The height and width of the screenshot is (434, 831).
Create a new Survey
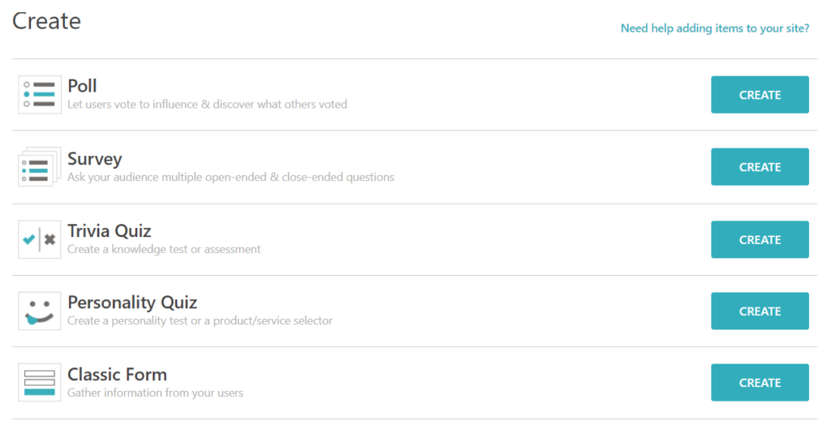coord(760,167)
